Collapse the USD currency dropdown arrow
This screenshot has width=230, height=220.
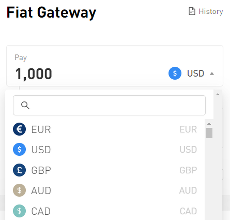point(212,73)
